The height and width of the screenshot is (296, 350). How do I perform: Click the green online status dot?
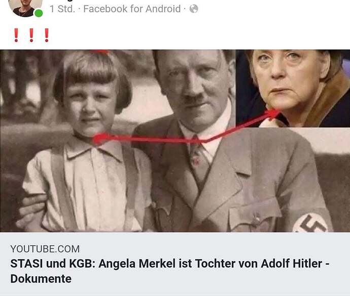coord(39,13)
